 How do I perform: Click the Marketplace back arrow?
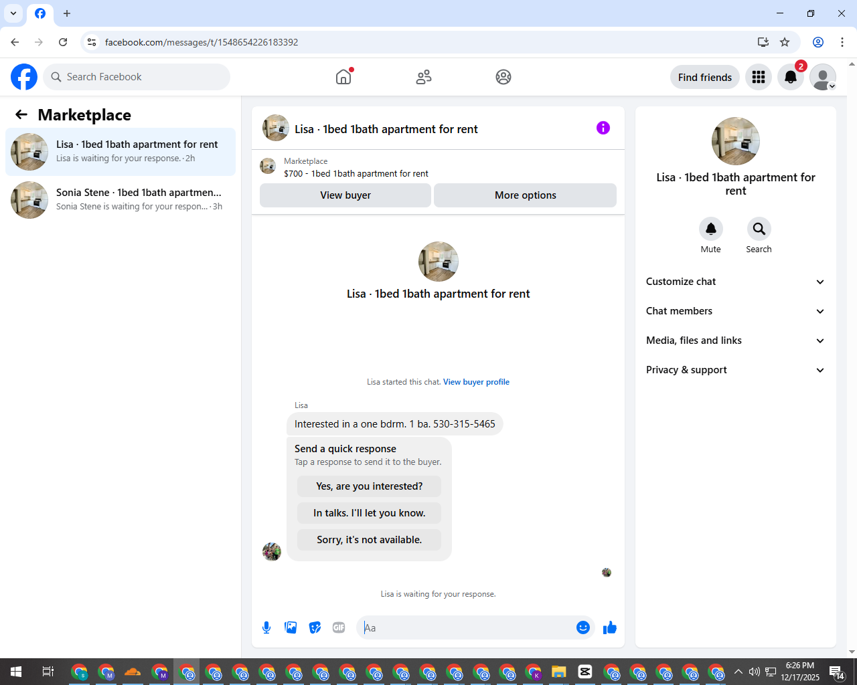pos(21,114)
